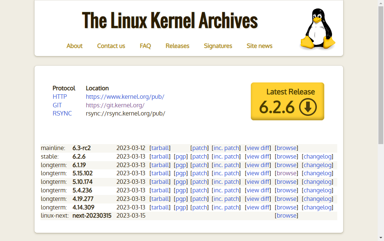Click the GIT protocol link
Viewport: 384px width, 241px height.
(x=57, y=105)
